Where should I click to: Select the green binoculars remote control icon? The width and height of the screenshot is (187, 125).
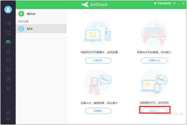click(8, 42)
